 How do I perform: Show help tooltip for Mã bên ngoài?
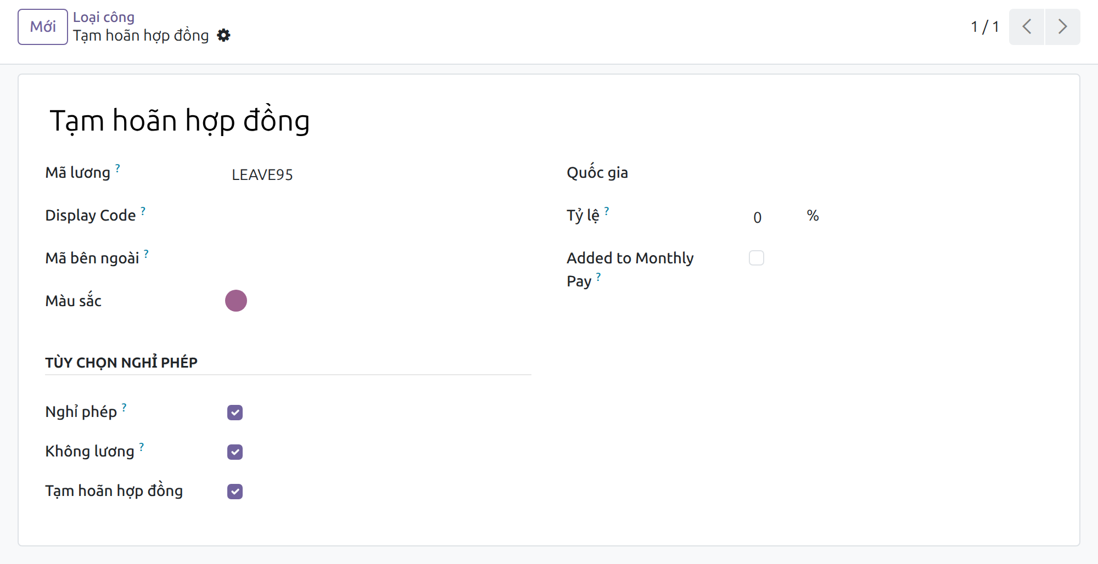click(146, 253)
